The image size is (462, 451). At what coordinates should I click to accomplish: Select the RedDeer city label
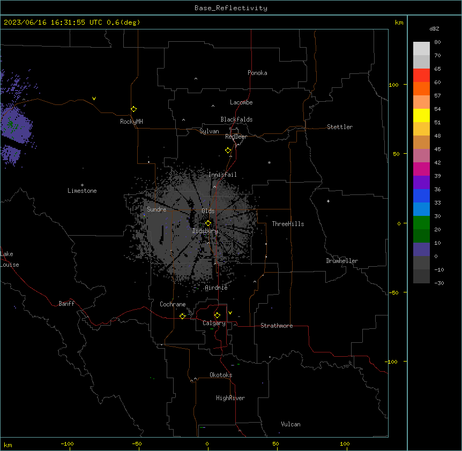(x=236, y=137)
